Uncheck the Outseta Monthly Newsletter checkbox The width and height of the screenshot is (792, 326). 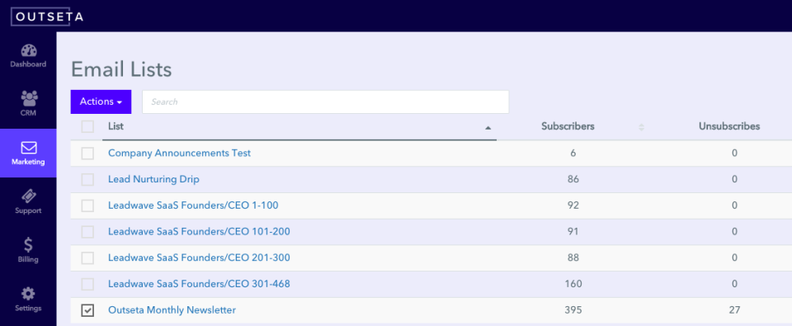[x=88, y=310]
